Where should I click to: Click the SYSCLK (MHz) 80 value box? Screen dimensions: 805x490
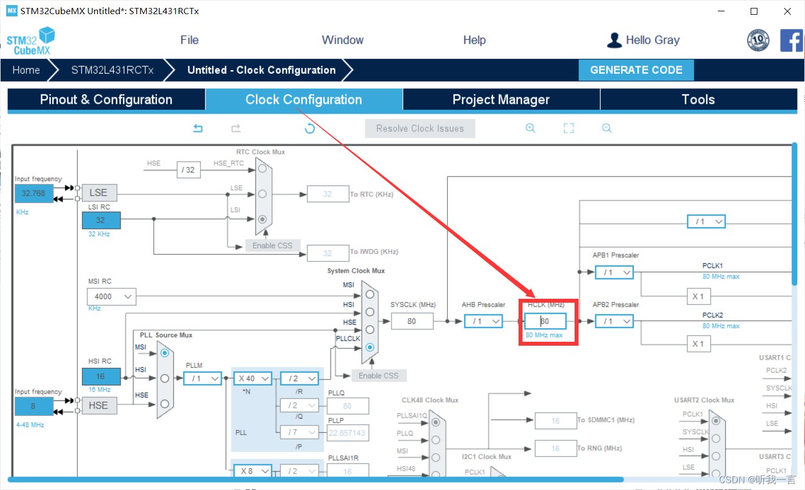[x=412, y=321]
